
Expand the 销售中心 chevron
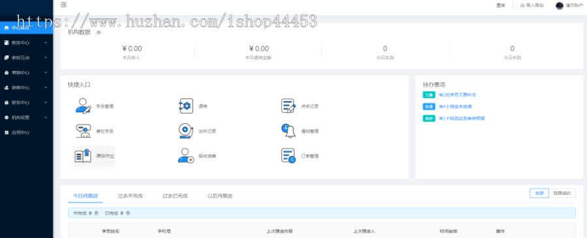coord(46,87)
